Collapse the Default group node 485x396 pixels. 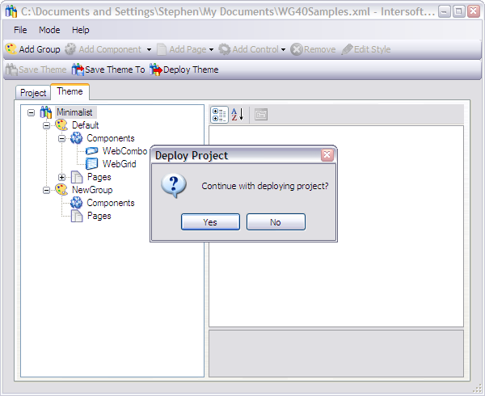tap(47, 125)
